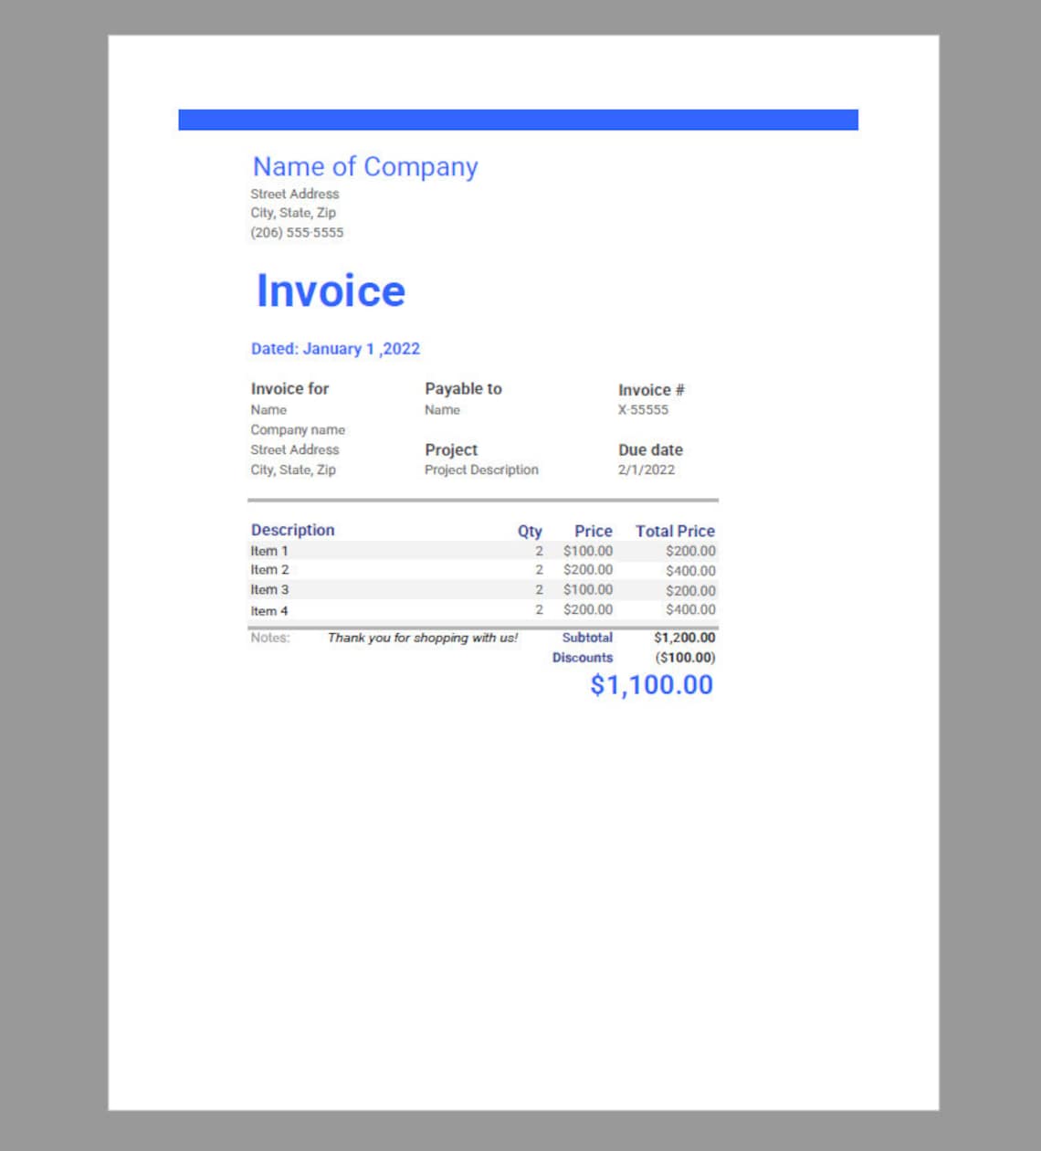Click the blue header bar
Screen dimensions: 1041x1151
[x=518, y=117]
